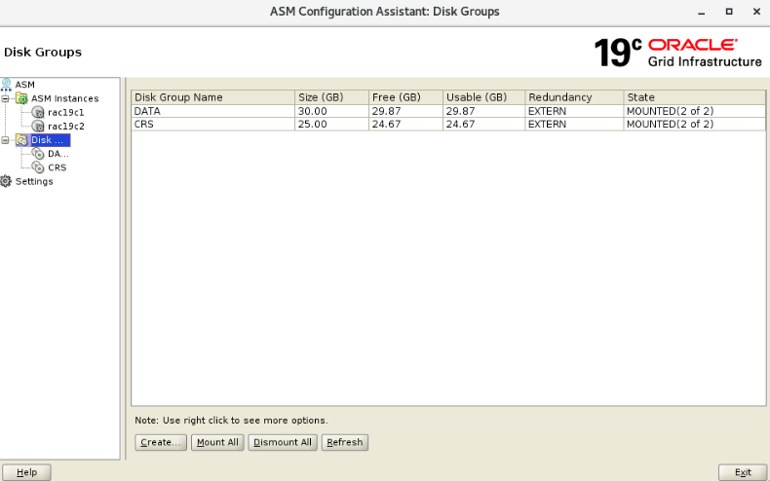Select ASM root in the tree

click(24, 85)
